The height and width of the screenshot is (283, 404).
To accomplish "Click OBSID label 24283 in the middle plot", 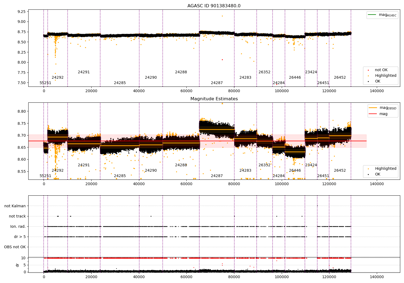I will pyautogui.click(x=245, y=171).
